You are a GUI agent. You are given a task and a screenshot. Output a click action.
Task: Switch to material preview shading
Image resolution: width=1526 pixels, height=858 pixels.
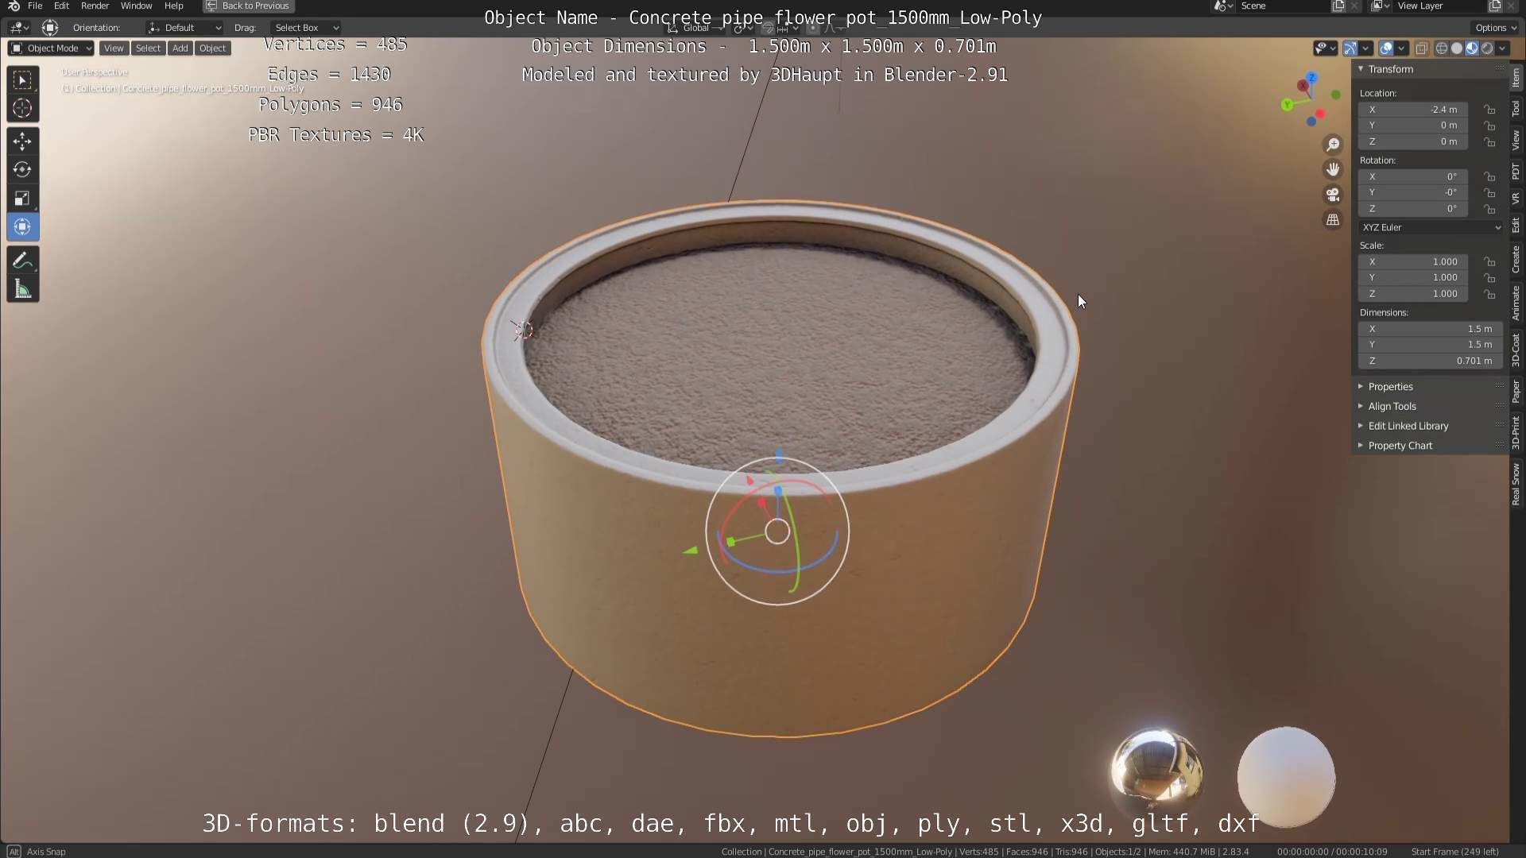coord(1471,48)
